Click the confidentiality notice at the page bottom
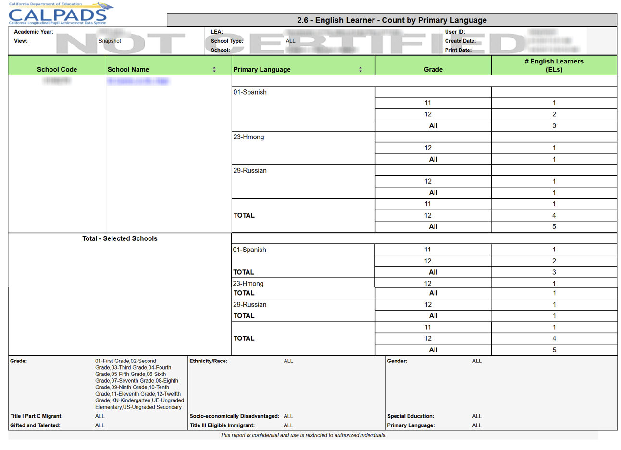The width and height of the screenshot is (621, 450). 303,435
